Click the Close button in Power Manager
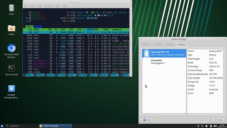 pos(219,120)
